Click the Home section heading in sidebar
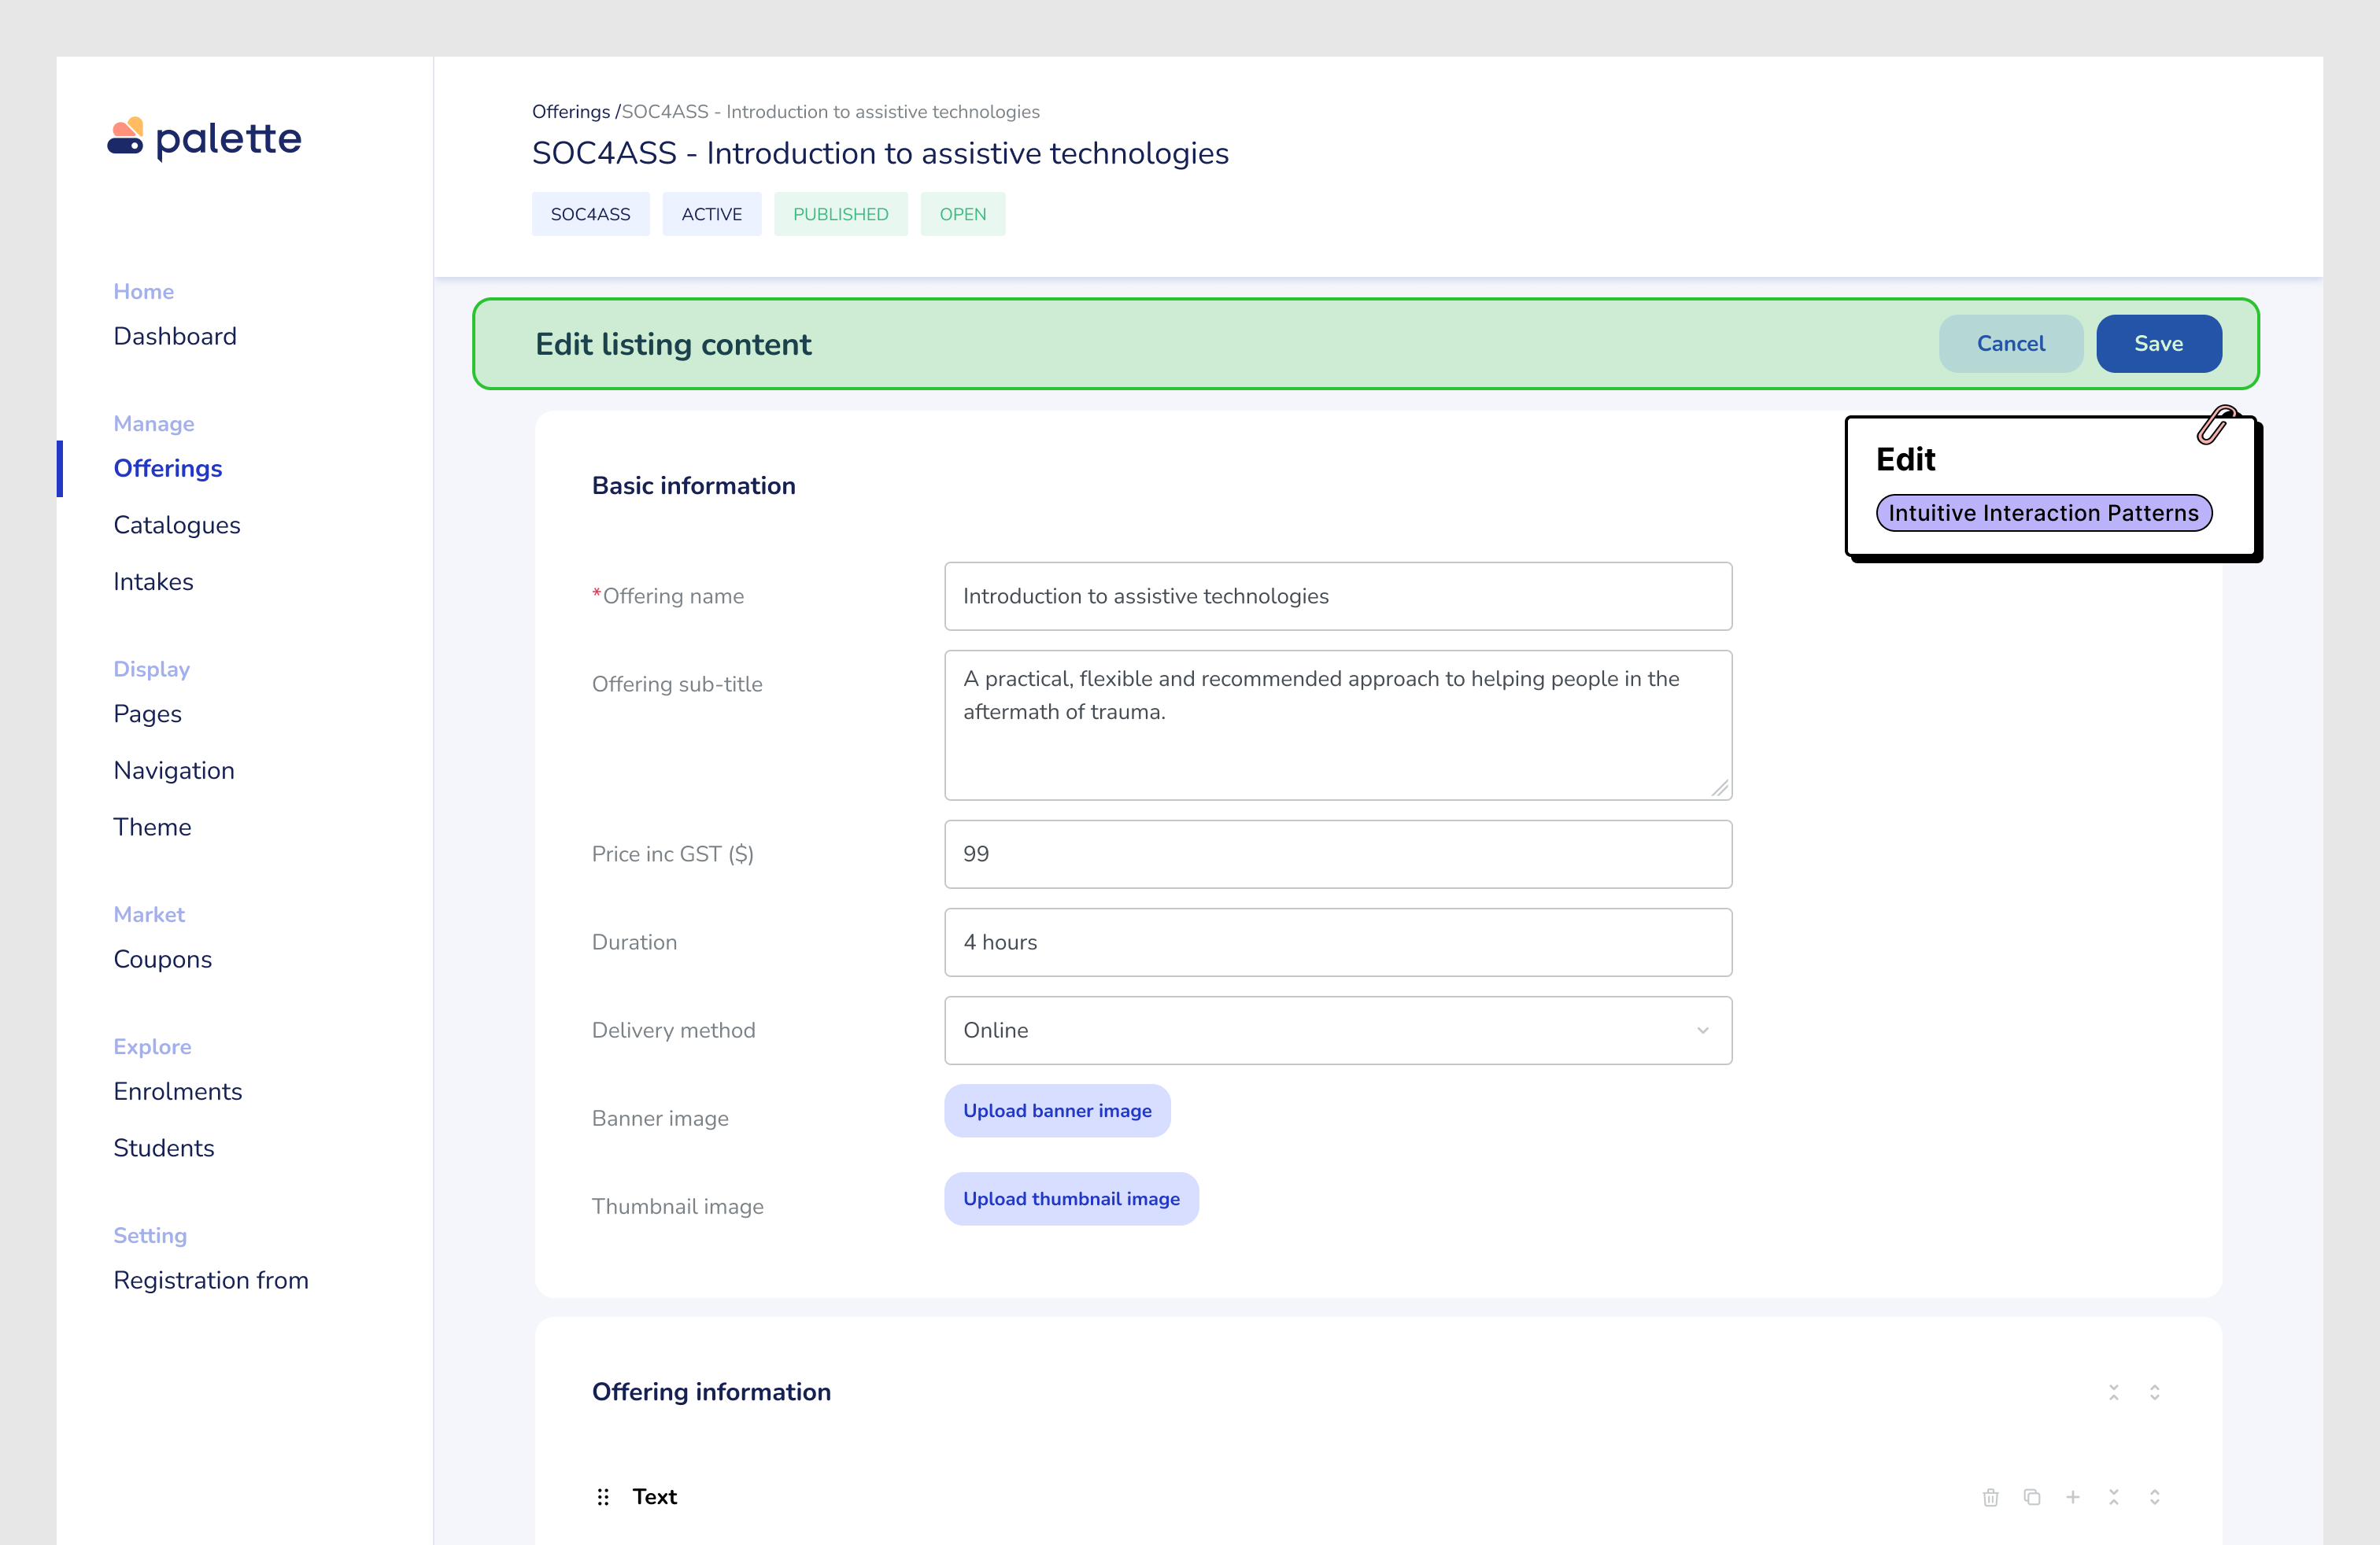Image resolution: width=2380 pixels, height=1545 pixels. click(x=143, y=291)
